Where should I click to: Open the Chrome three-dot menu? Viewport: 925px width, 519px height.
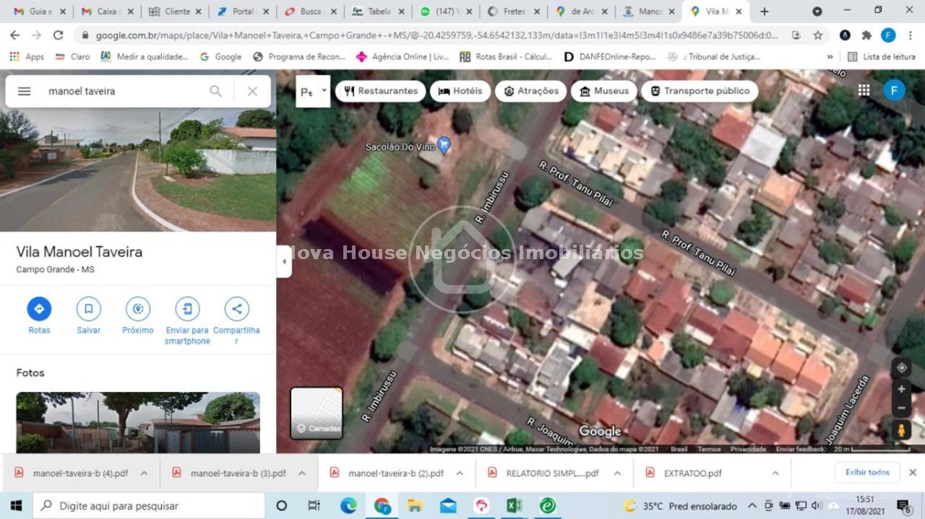pos(910,35)
